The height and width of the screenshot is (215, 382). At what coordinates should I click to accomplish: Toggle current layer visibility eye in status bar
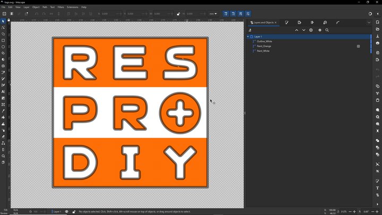(66, 212)
